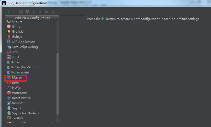
Task: Click the Create New Folder toolbar icon
Action: pyautogui.click(x=47, y=12)
